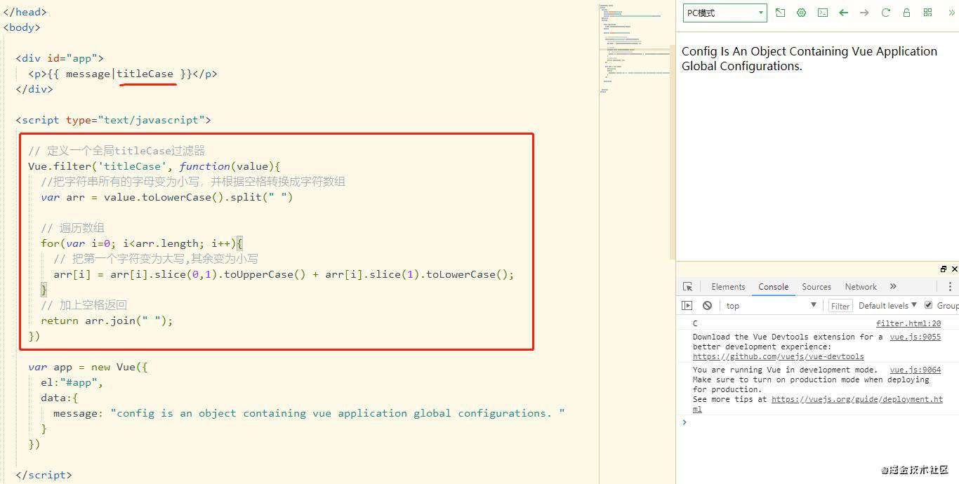959x484 pixels.
Task: Select the inspect element picker tool
Action: [688, 287]
